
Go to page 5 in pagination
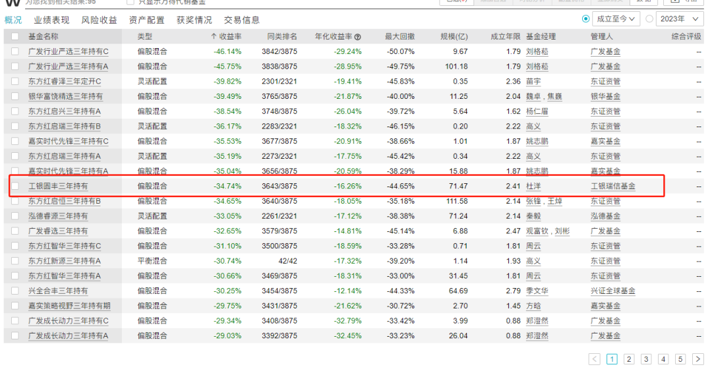click(680, 359)
